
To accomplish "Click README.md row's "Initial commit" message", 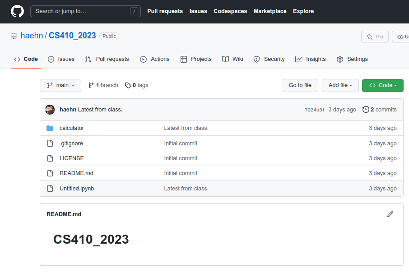I will (181, 173).
